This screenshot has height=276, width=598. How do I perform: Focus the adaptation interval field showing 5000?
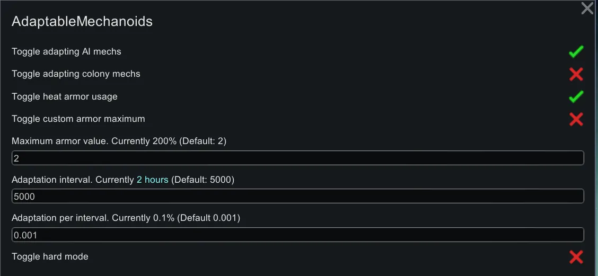coord(297,196)
